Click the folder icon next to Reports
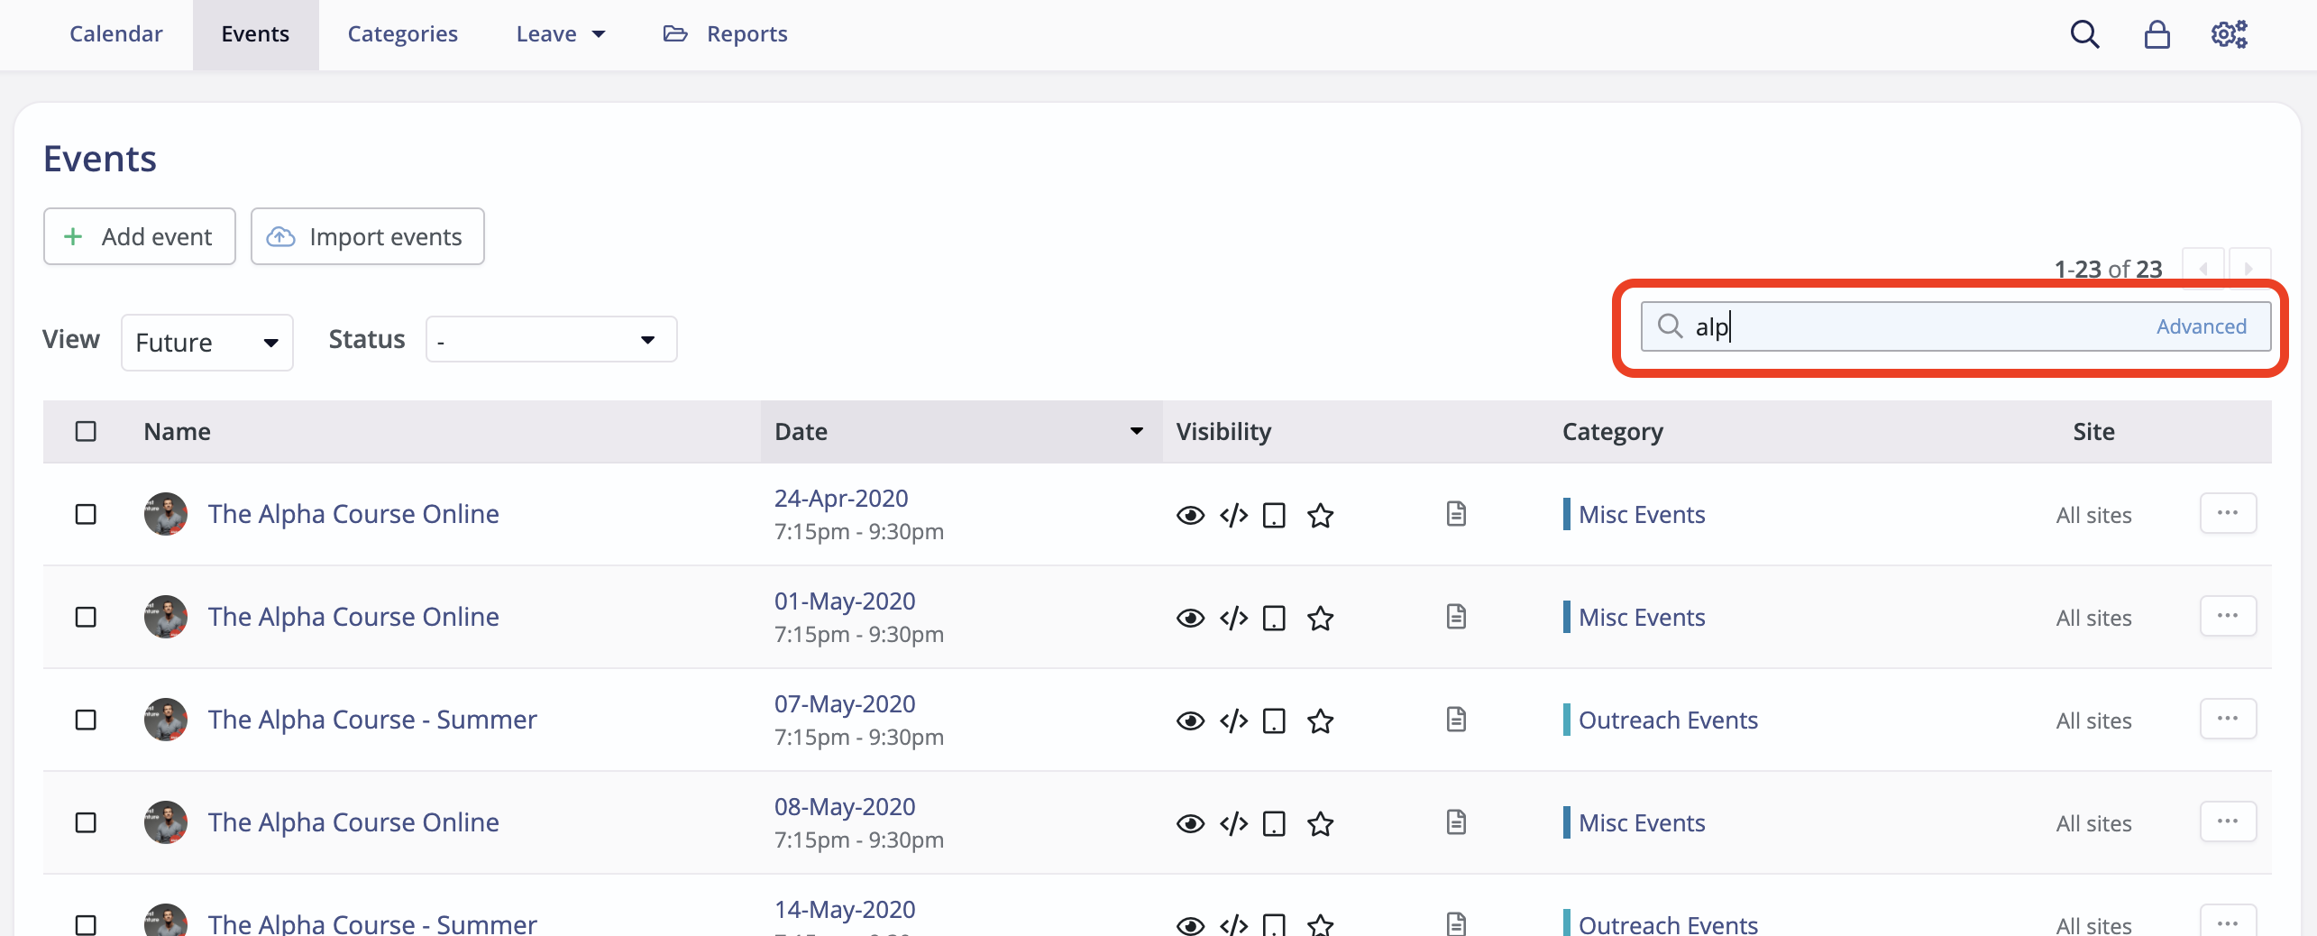The image size is (2317, 936). pos(674,33)
